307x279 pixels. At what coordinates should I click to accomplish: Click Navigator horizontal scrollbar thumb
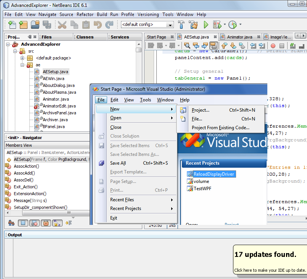tap(56, 213)
